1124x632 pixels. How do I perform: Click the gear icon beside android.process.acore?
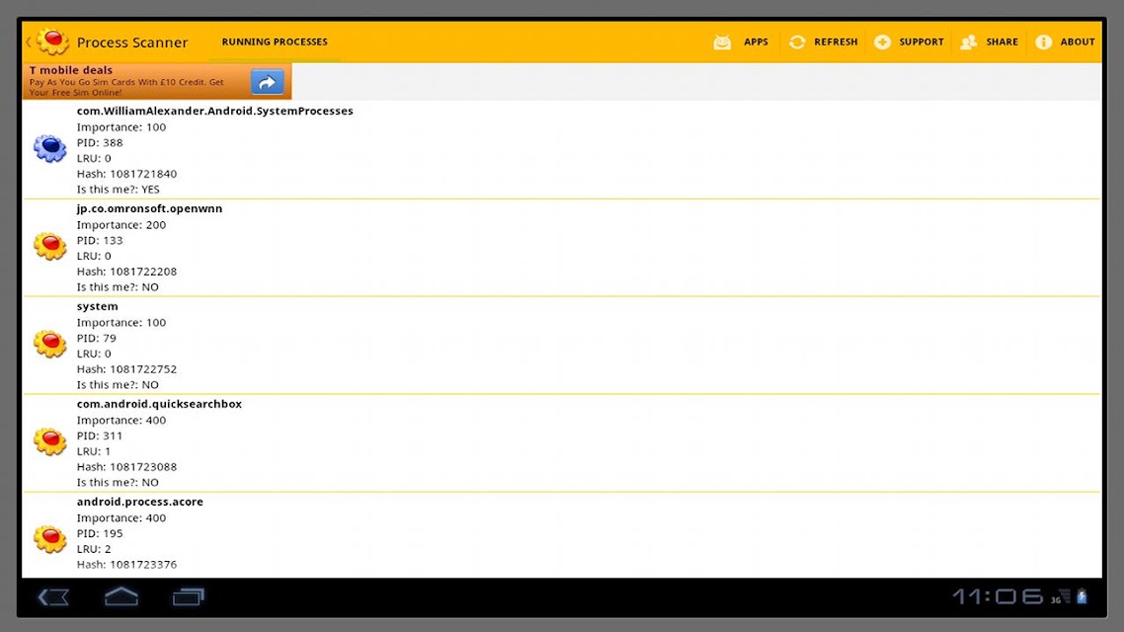click(50, 539)
